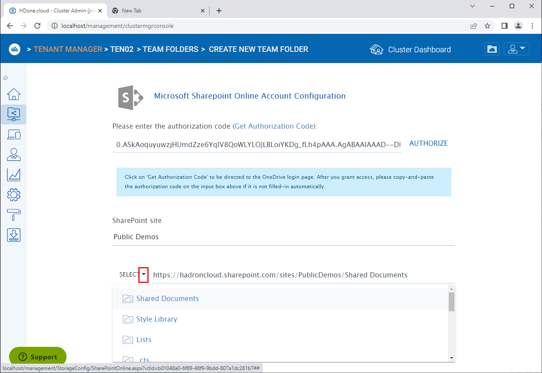Bookmark this page with star icon

coord(487,26)
